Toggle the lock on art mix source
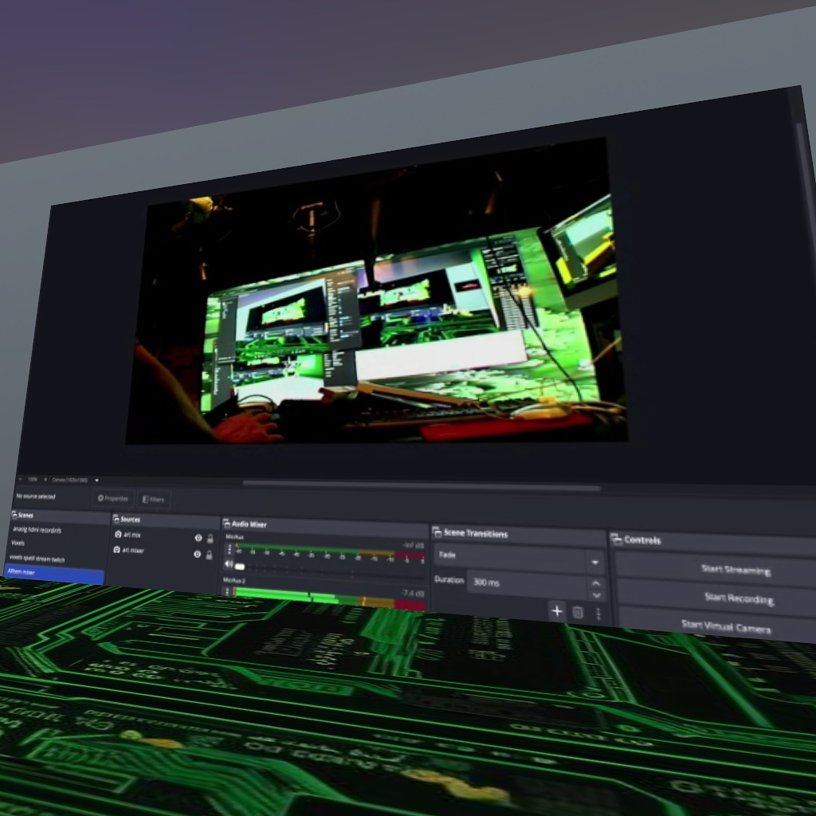The height and width of the screenshot is (816, 816). [x=210, y=539]
